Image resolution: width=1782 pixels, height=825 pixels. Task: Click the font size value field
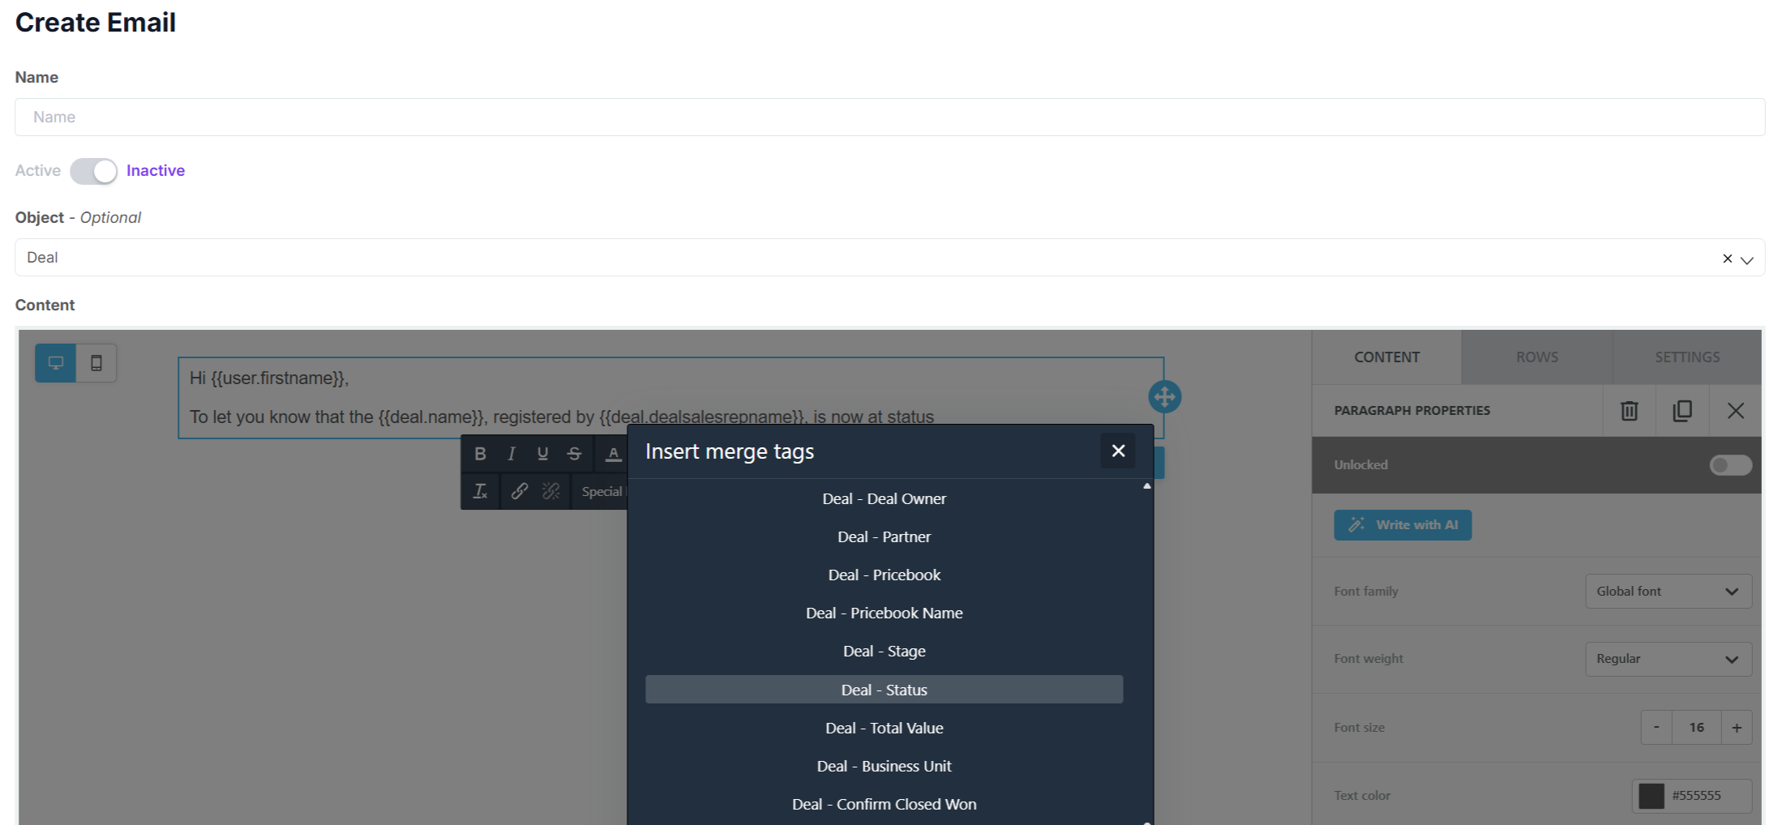(1696, 728)
